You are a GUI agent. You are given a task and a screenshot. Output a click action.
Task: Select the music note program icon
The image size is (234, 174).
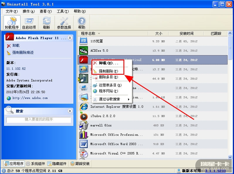click(x=83, y=79)
